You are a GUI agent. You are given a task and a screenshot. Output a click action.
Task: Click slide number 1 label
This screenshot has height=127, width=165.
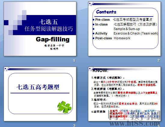pos(74,60)
